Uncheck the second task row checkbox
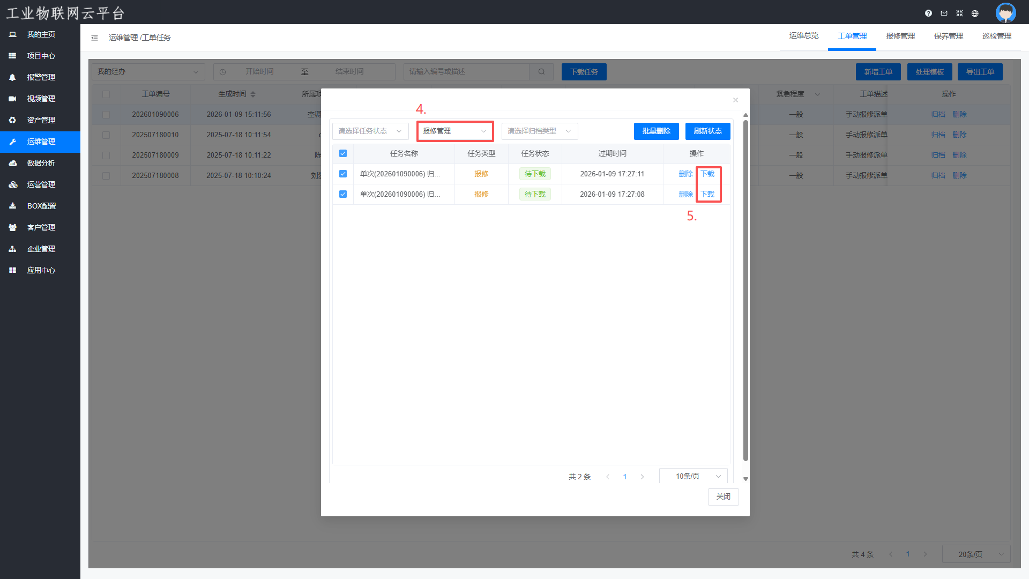Image resolution: width=1029 pixels, height=579 pixels. 343,194
